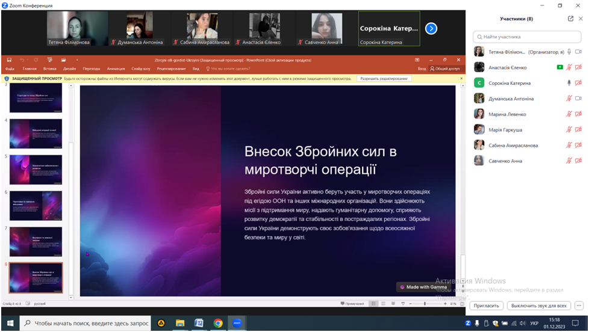Toggle camera for Думанська Антоніна in list
Viewport: 589px width, 332px height.
[578, 99]
